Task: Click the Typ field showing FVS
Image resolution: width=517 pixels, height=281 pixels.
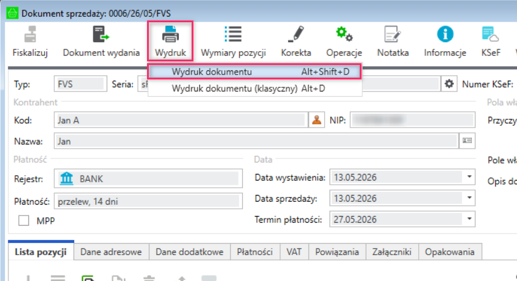Action: click(x=81, y=84)
